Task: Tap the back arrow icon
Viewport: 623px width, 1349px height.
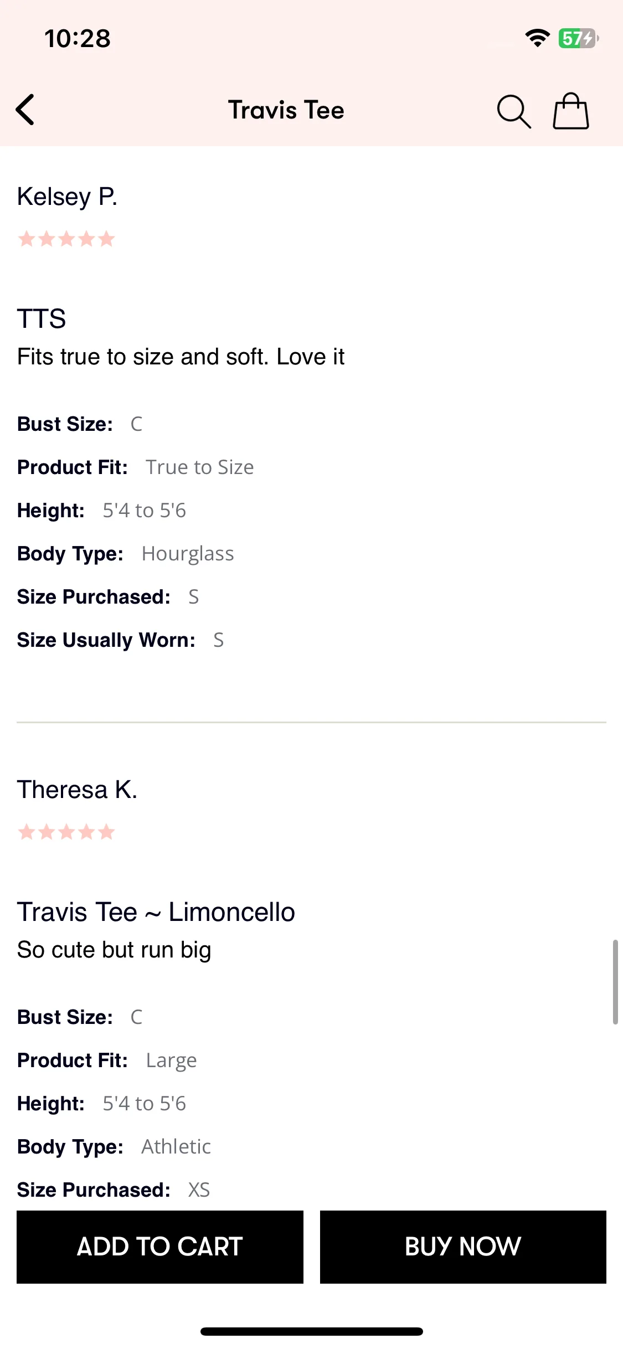Action: click(25, 110)
